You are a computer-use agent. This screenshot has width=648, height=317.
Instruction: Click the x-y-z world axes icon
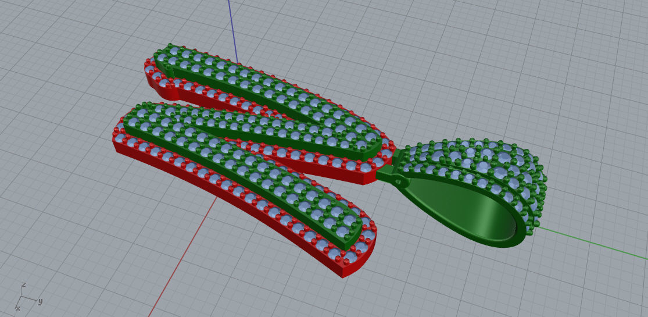pyautogui.click(x=28, y=297)
